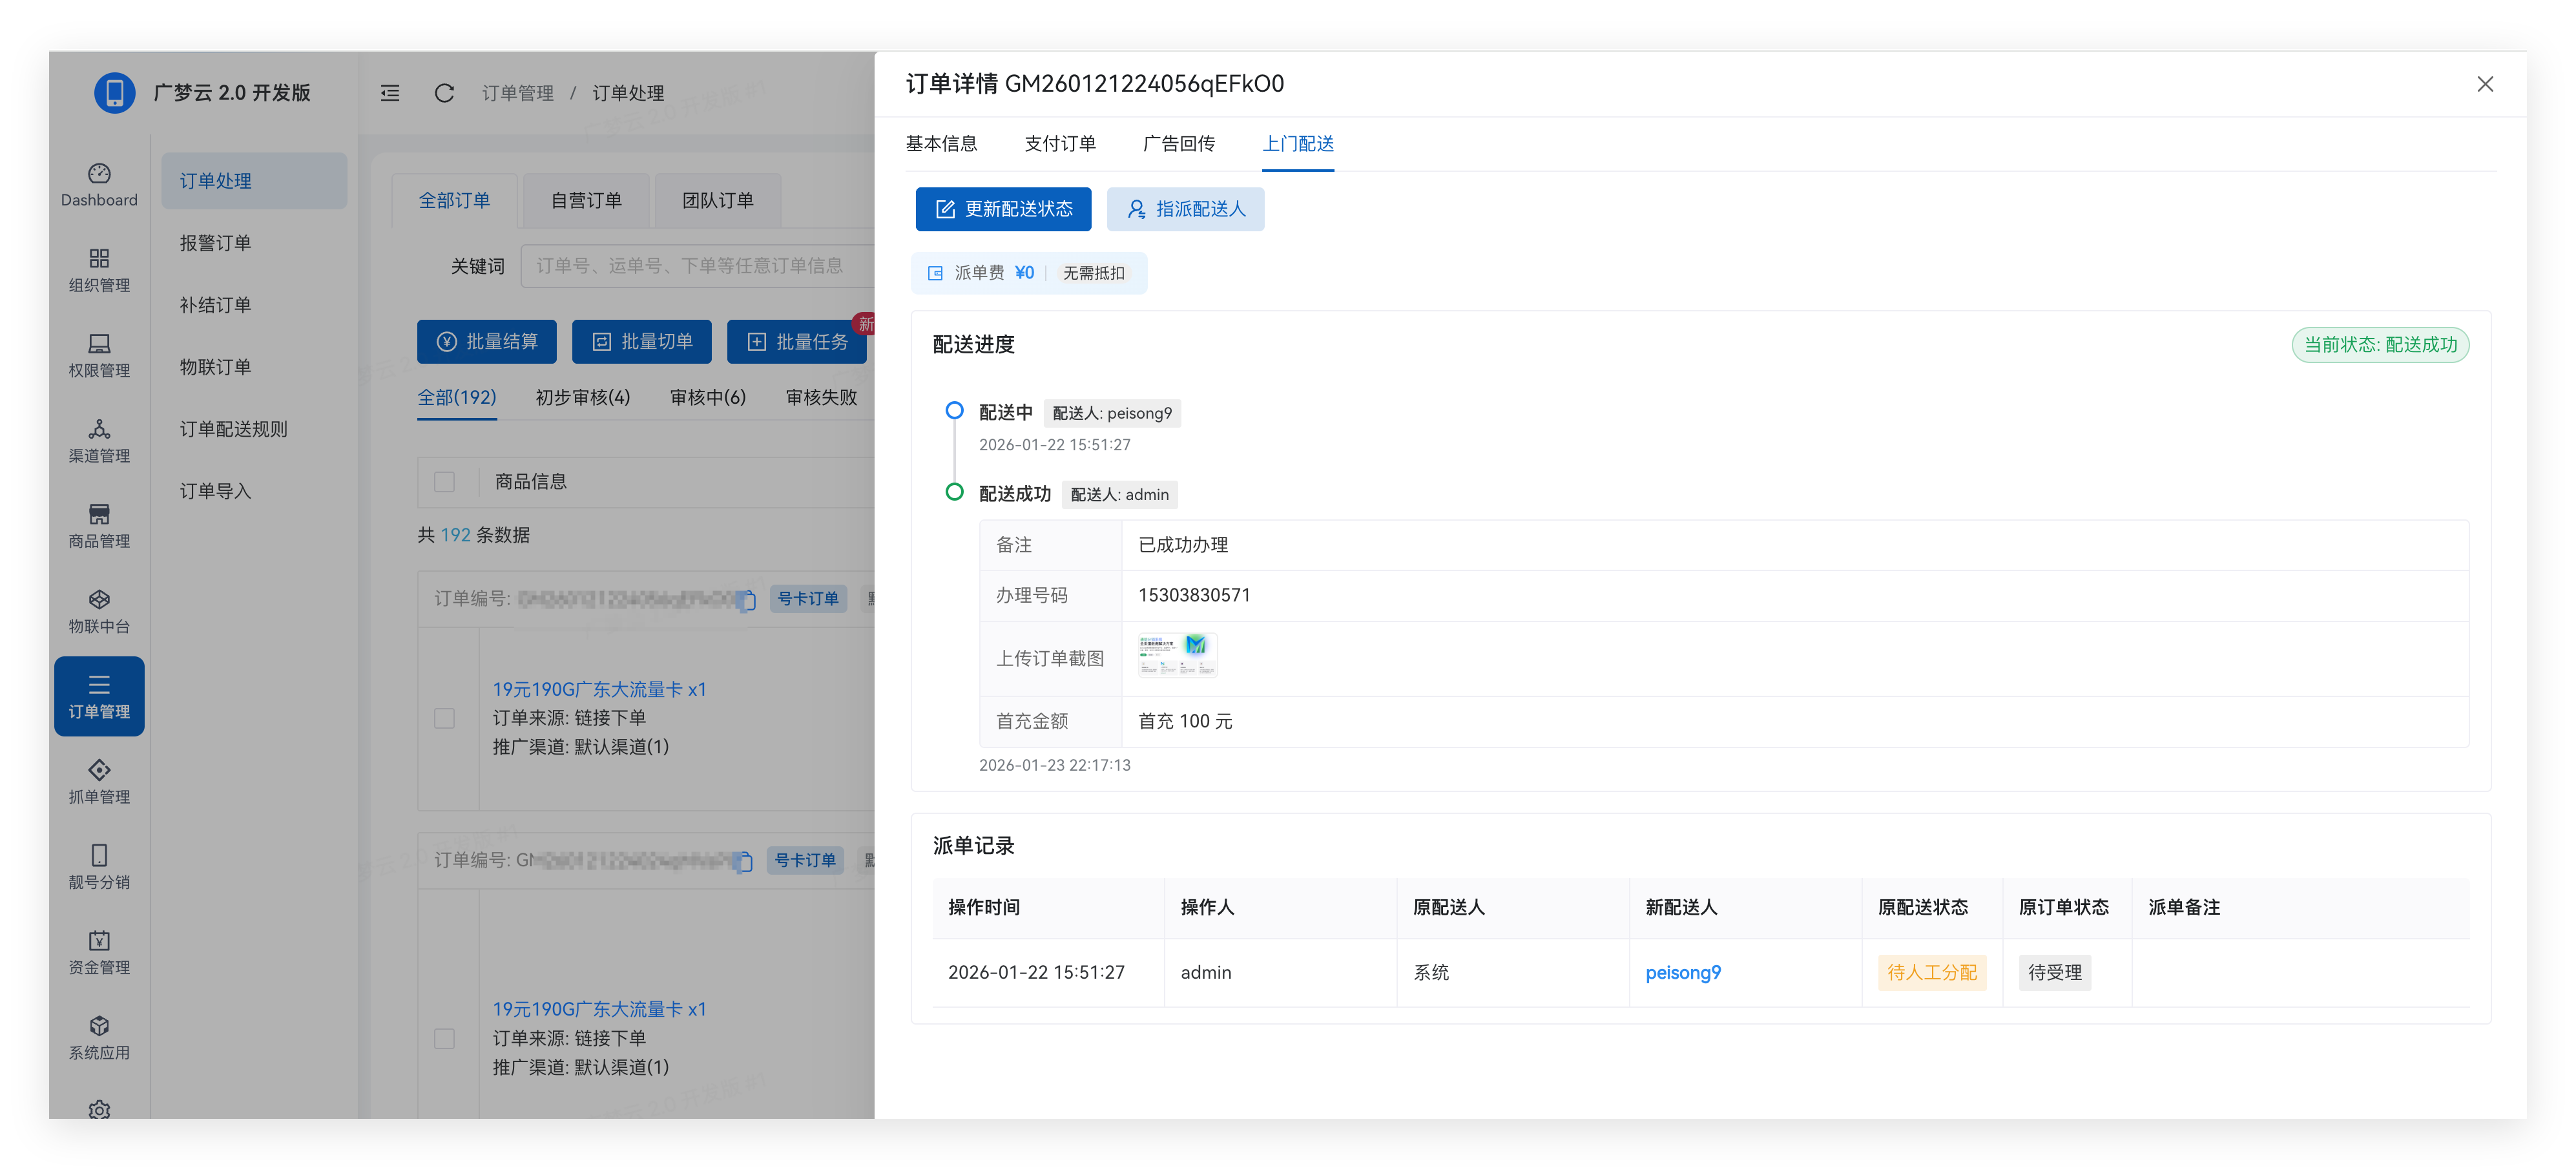Check the select-all checkbox in 商品信息 header
Screen dimensions: 2576x1168
click(444, 482)
